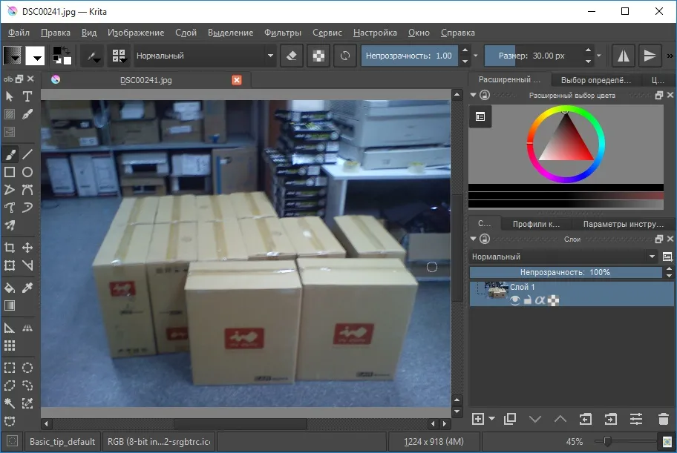Click horizontal mirror mode button
The image size is (677, 453).
coord(623,56)
